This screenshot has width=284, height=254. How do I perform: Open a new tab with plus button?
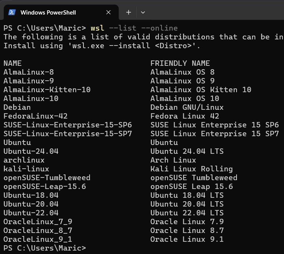(x=129, y=12)
